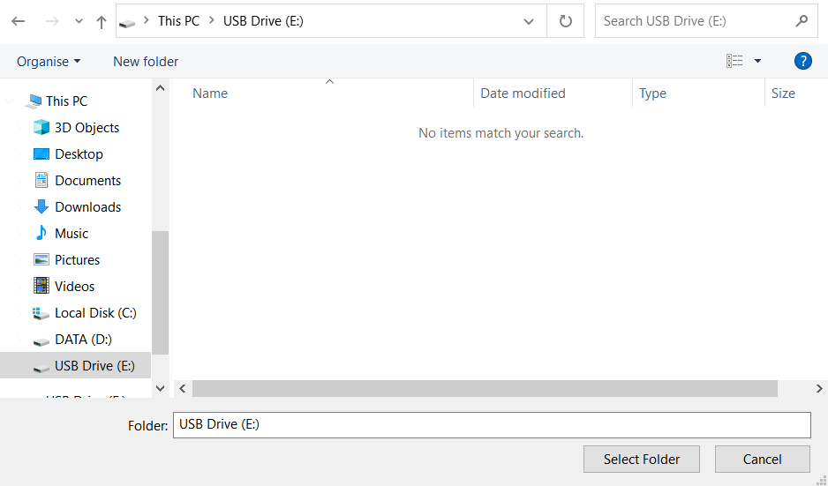Sort by the Date modified column

click(x=523, y=93)
